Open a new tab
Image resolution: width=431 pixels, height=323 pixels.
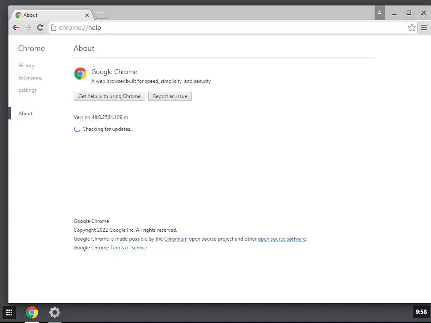point(100,16)
